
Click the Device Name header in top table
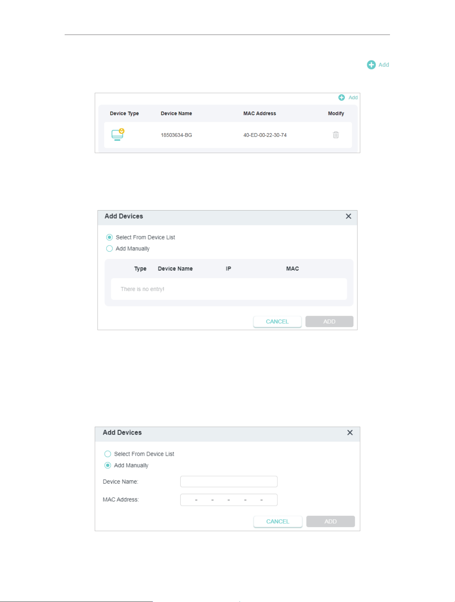[177, 113]
